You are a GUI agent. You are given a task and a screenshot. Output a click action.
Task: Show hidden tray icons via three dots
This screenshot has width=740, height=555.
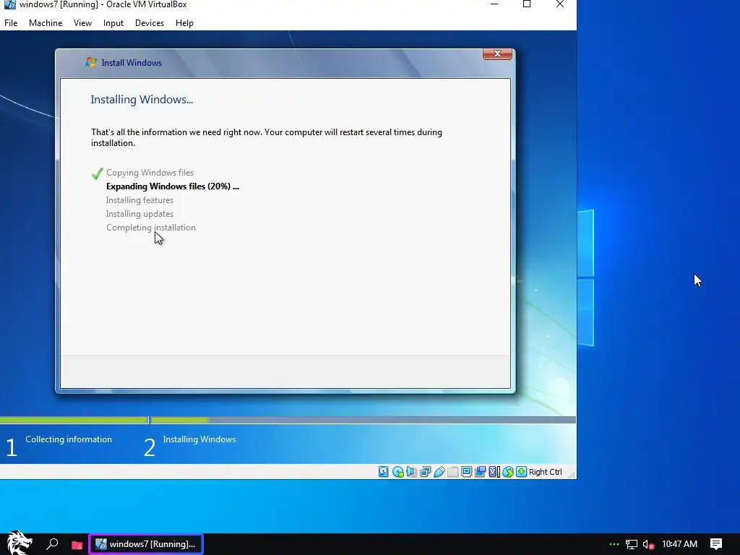614,544
